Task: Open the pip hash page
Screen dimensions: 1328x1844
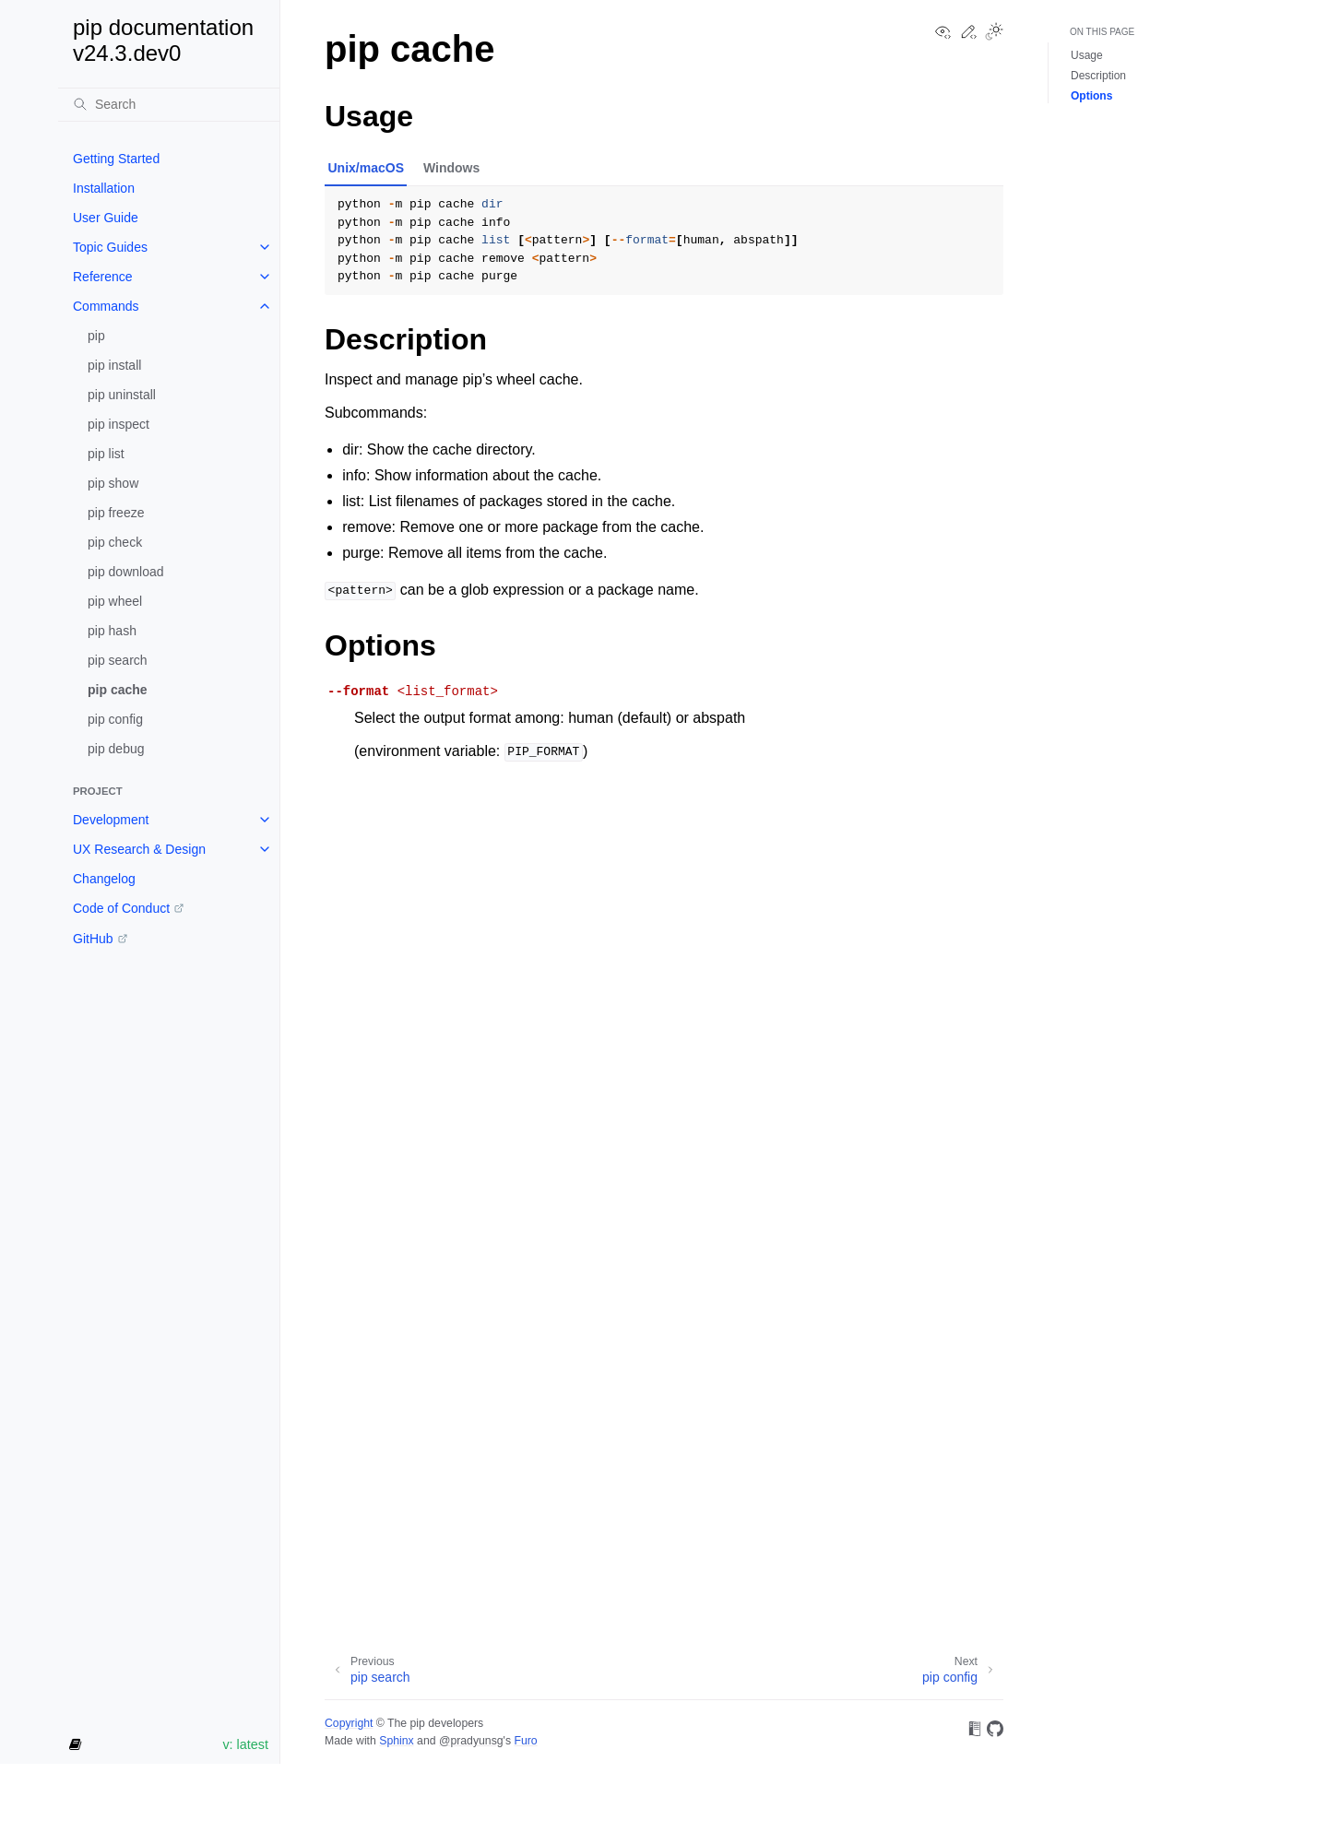Action: [x=112, y=631]
